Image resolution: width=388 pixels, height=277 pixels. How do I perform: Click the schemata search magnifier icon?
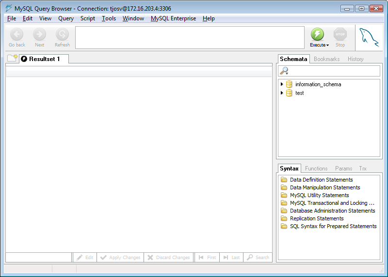pyautogui.click(x=284, y=71)
